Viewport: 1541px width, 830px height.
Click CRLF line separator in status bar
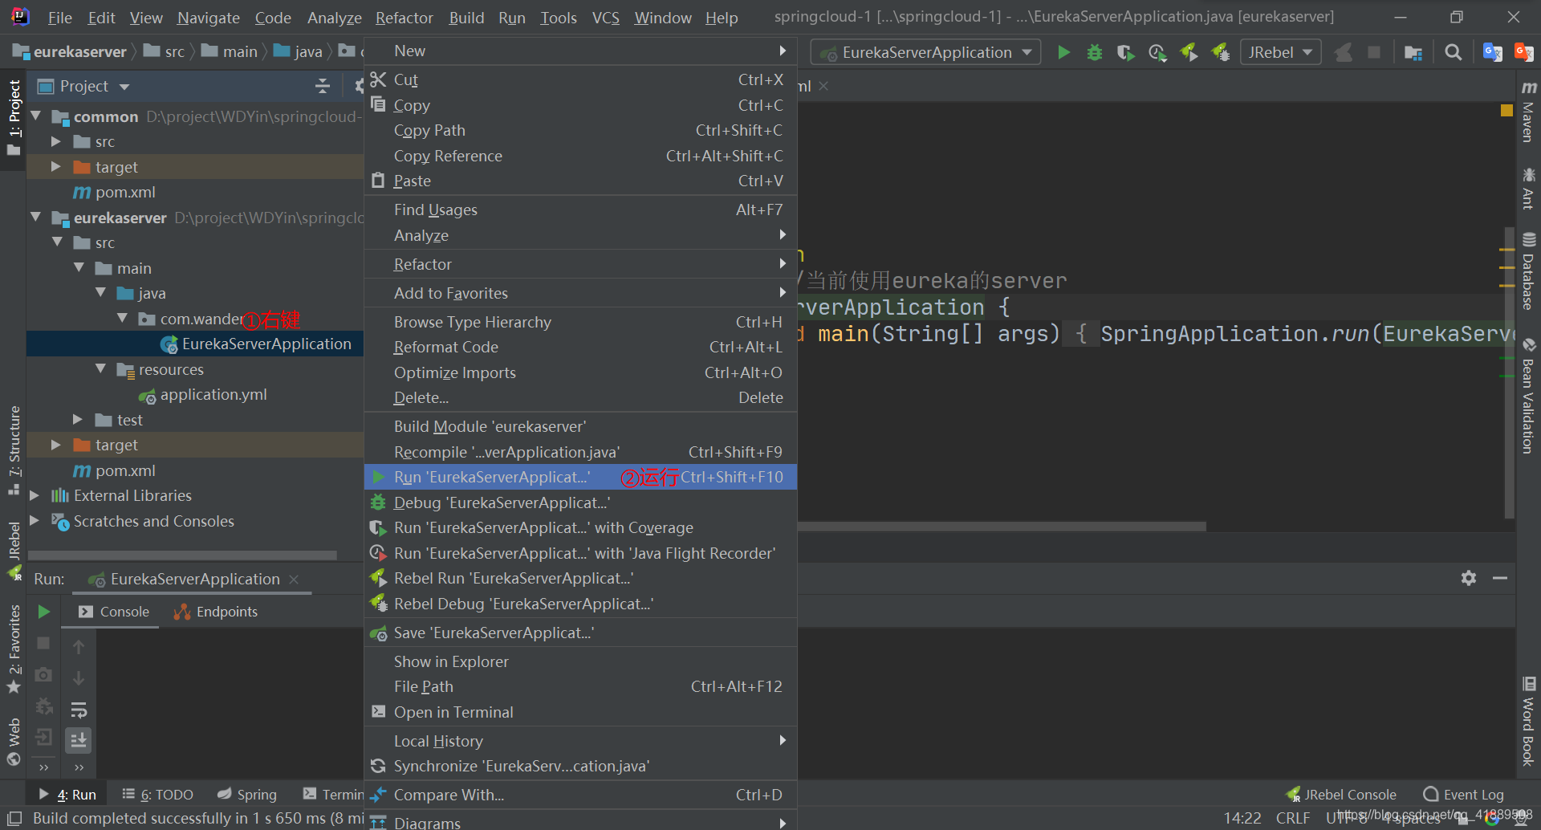coord(1293,818)
